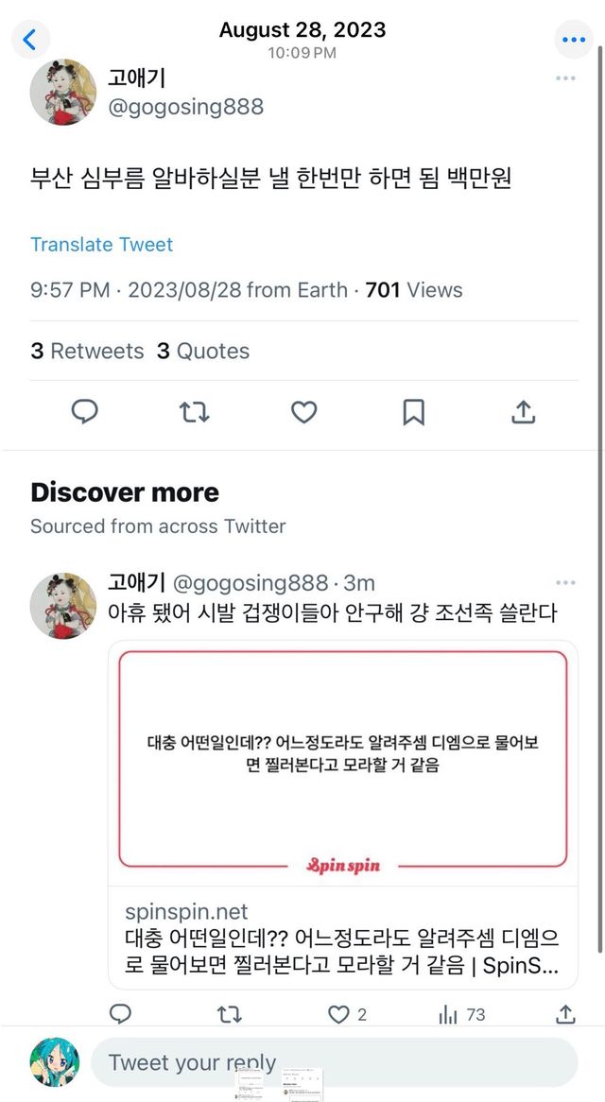Expand the second tweet's three-dot menu

pyautogui.click(x=565, y=583)
